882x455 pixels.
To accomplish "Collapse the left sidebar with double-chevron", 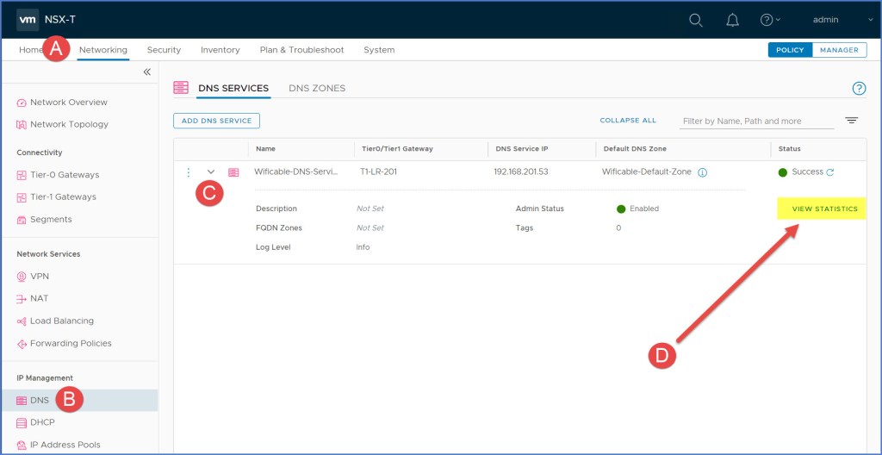I will point(147,72).
